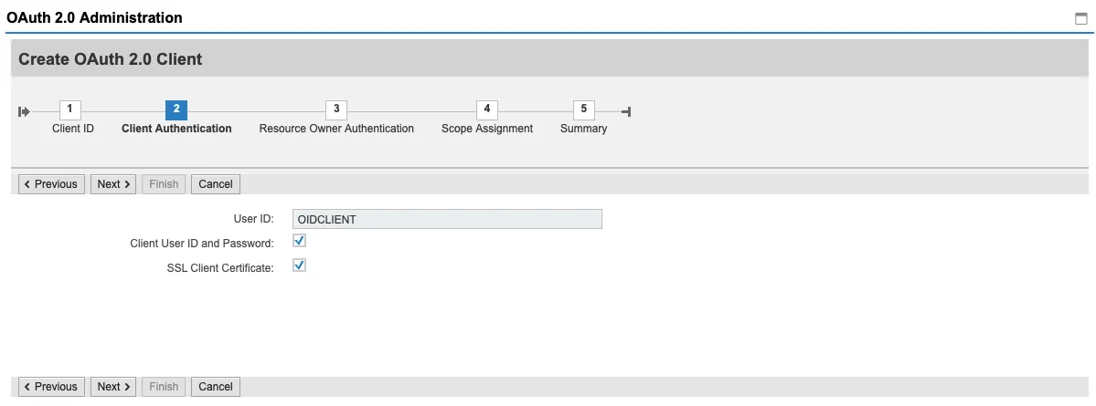
Task: Select step 1 Client ID in roadmap
Action: [x=69, y=109]
